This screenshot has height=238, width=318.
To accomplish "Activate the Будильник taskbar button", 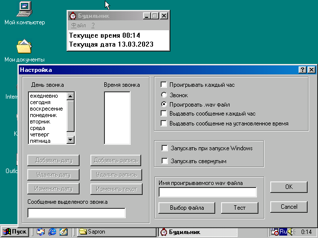I will pyautogui.click(x=198, y=232).
